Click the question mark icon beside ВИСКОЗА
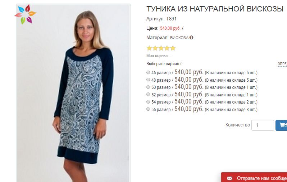287x182 pixels. (x=191, y=38)
